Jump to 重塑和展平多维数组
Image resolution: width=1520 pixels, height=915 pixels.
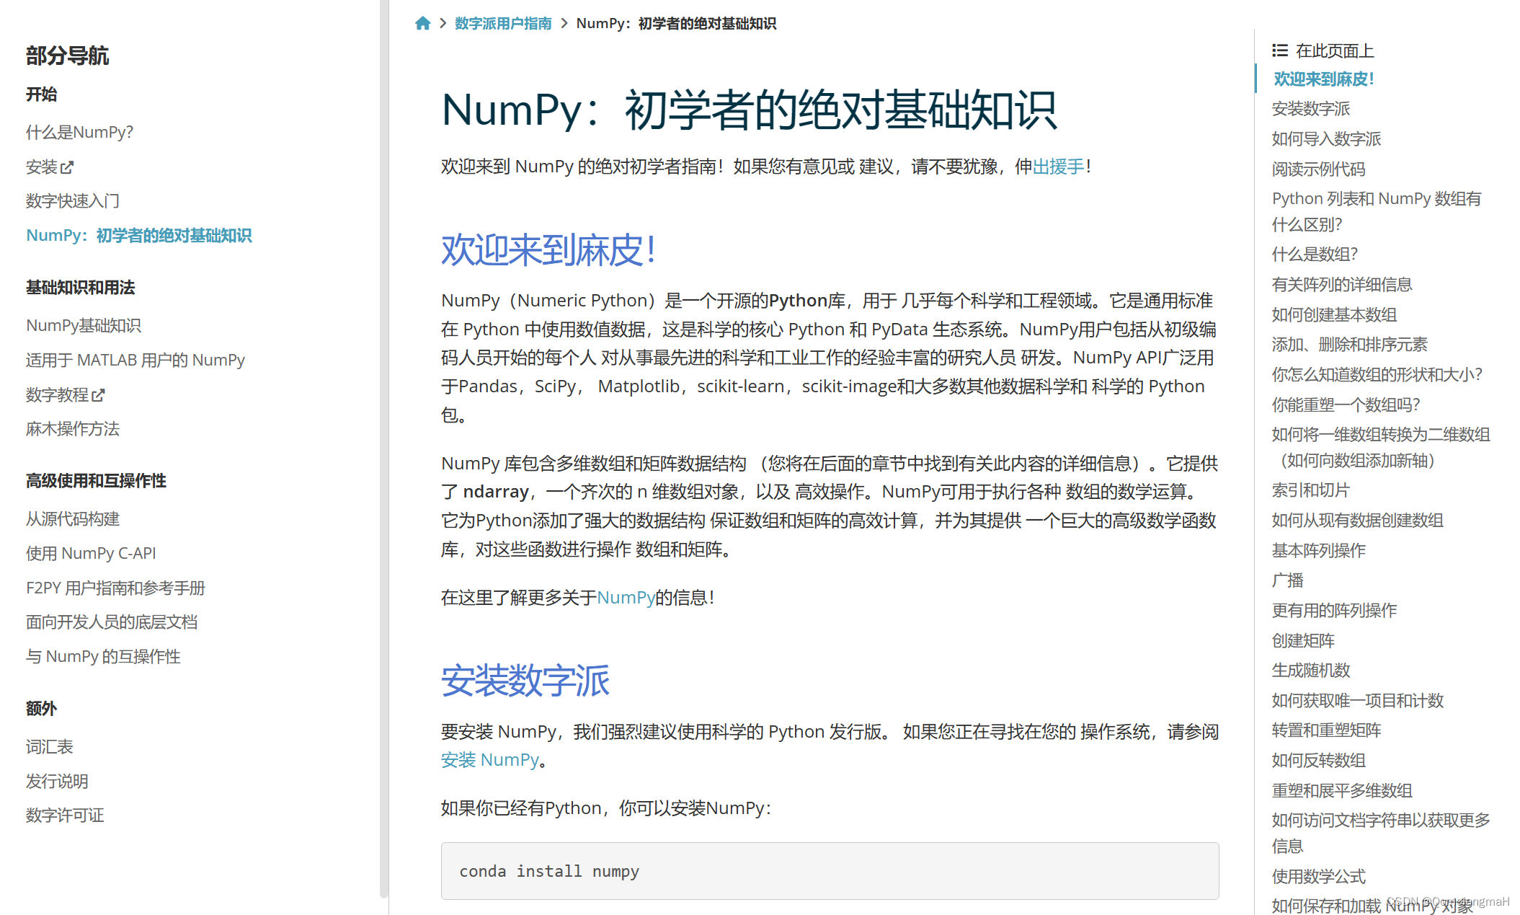point(1342,790)
